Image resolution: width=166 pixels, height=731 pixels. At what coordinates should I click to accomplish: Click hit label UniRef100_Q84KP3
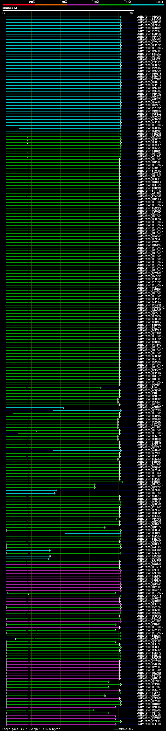149,519
